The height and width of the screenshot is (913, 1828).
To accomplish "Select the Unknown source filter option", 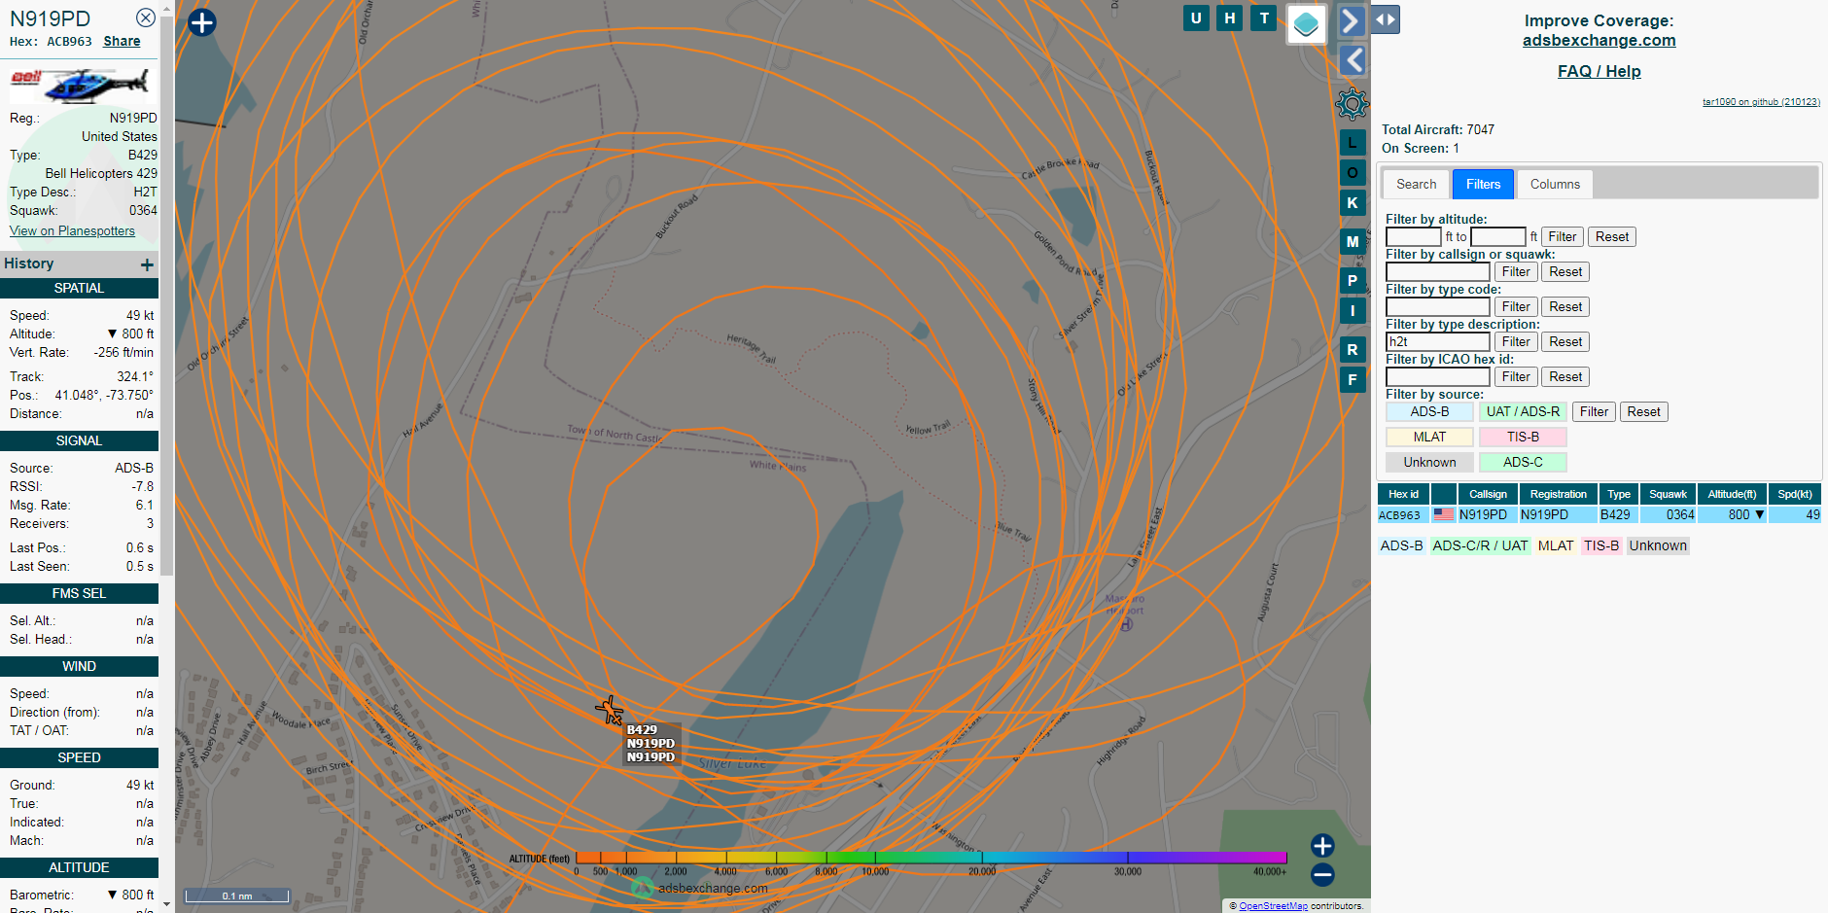I will tap(1429, 462).
